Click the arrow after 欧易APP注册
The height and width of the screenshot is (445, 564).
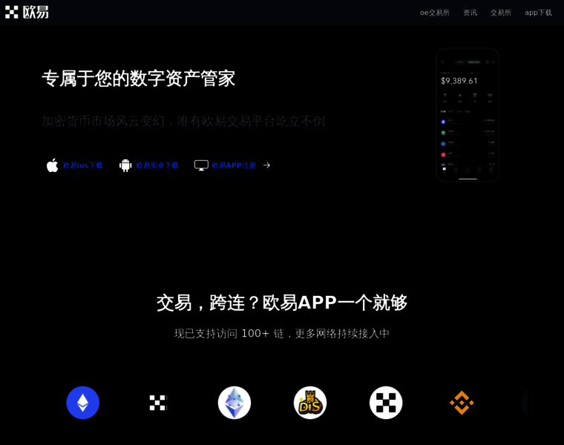point(266,165)
